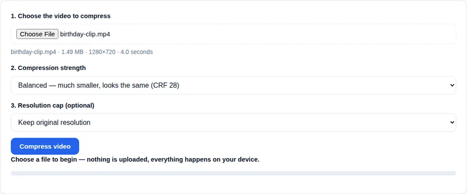467x194 pixels.
Task: Click the "(CRF 28)" text in strength select
Action: (x=165, y=85)
